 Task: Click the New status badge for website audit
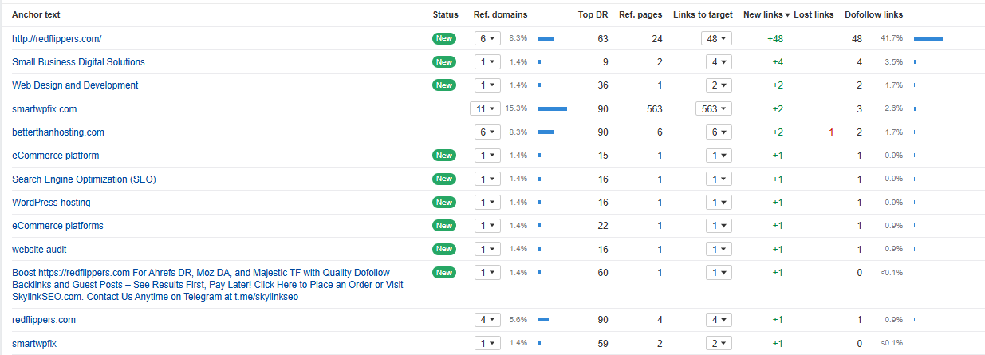click(x=443, y=250)
